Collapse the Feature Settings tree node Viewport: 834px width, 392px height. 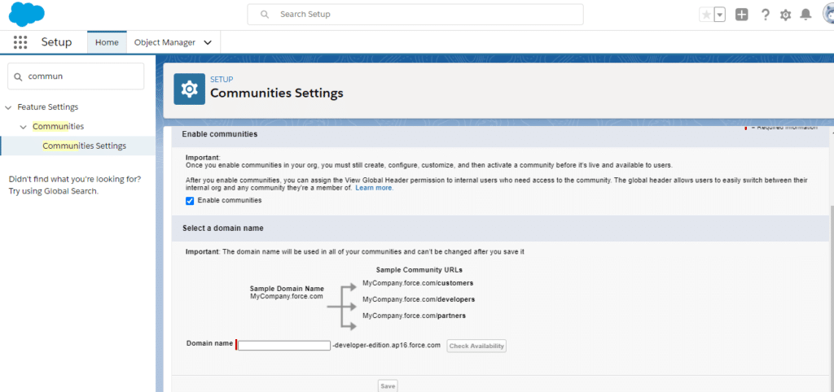click(x=9, y=107)
